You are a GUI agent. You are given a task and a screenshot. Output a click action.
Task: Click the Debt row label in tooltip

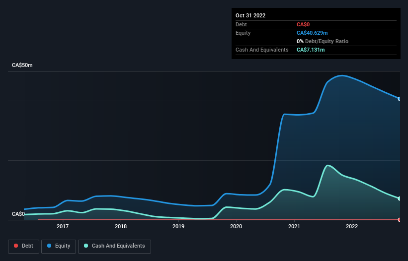pos(241,24)
